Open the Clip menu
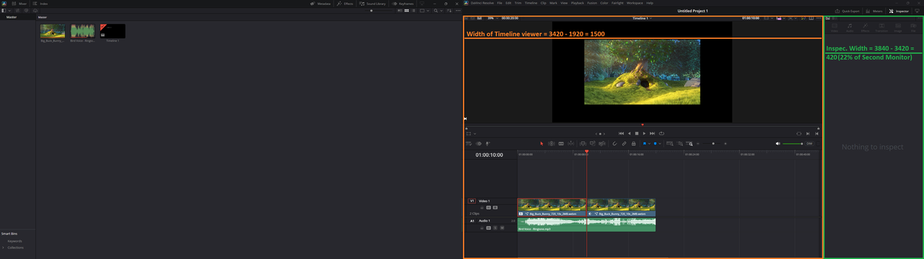This screenshot has width=924, height=259. [x=544, y=3]
